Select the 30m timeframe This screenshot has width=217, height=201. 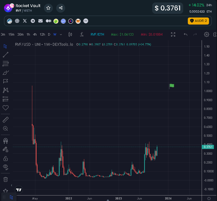point(20,34)
